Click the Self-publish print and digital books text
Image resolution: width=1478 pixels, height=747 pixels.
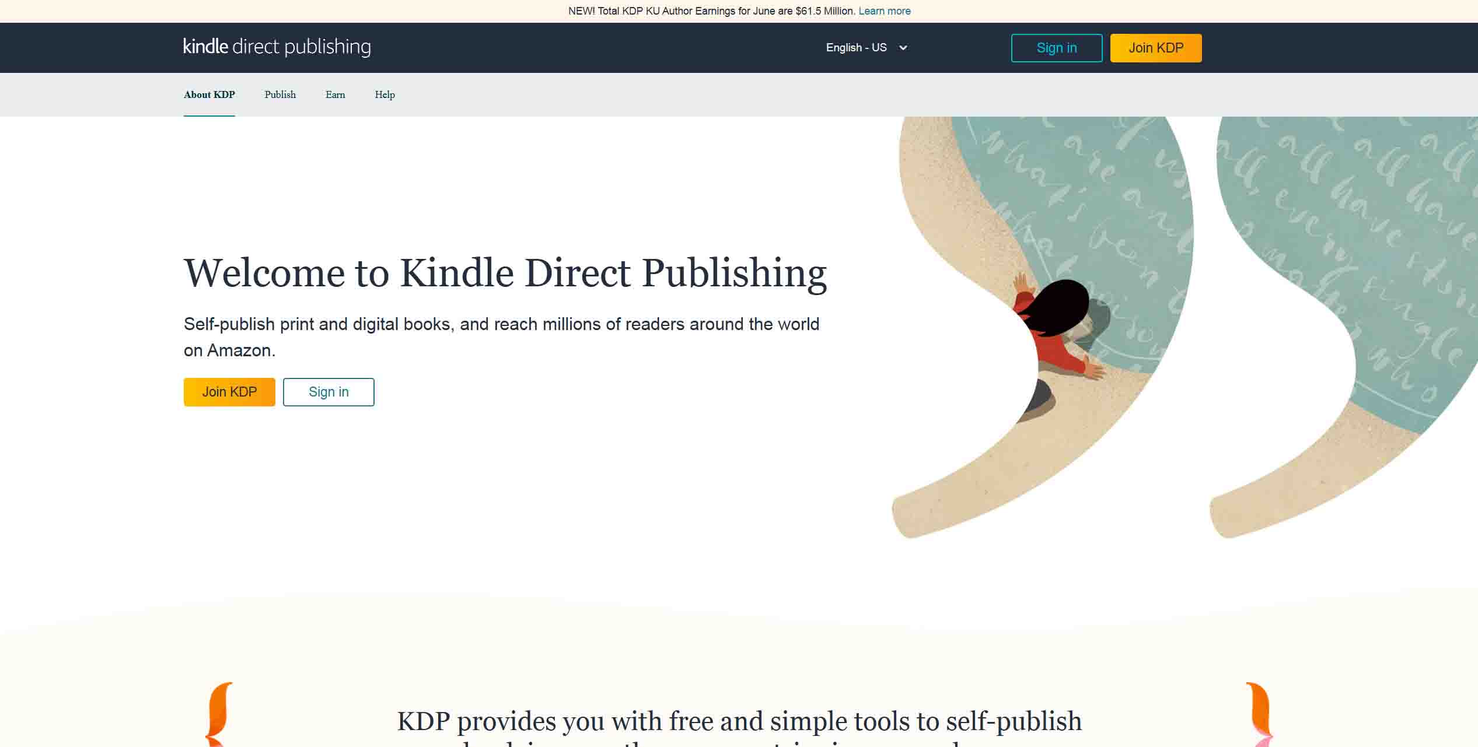[x=502, y=337]
